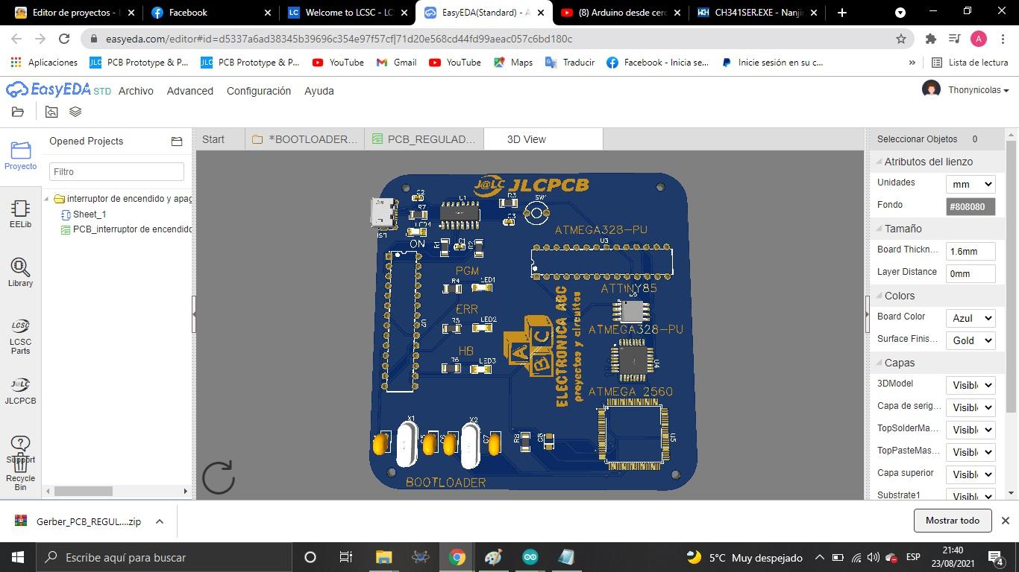Open the Traducir bookmark
The image size is (1019, 572).
pos(570,63)
